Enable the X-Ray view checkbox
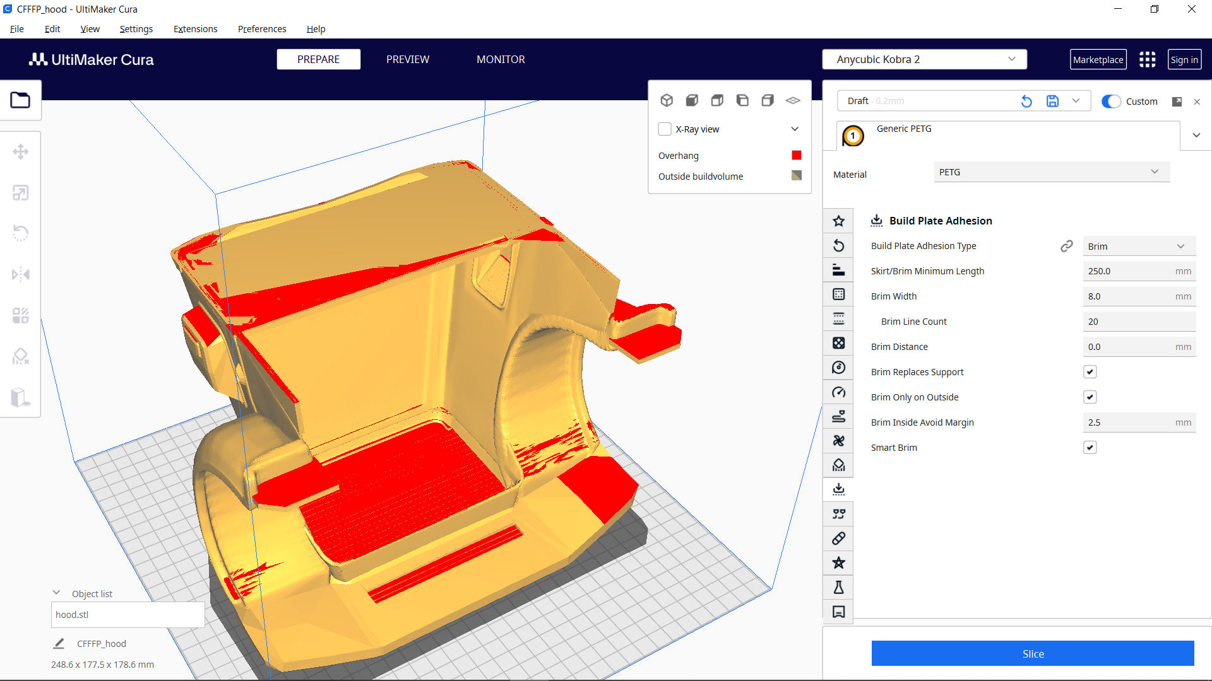 click(x=665, y=129)
